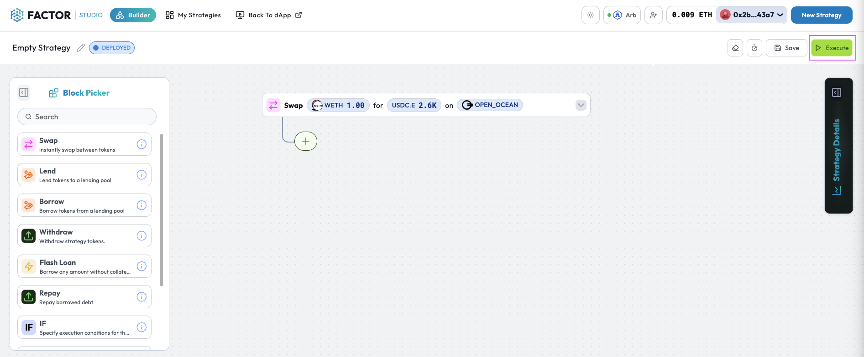This screenshot has width=864, height=357.
Task: Go to My Strategies
Action: 193,15
